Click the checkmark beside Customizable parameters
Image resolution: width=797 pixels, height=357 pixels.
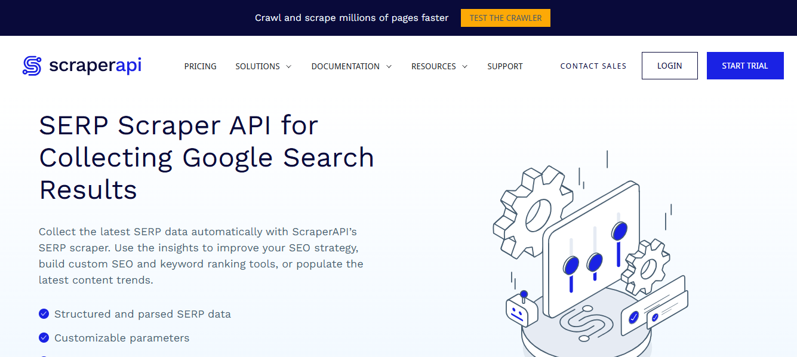(x=44, y=337)
